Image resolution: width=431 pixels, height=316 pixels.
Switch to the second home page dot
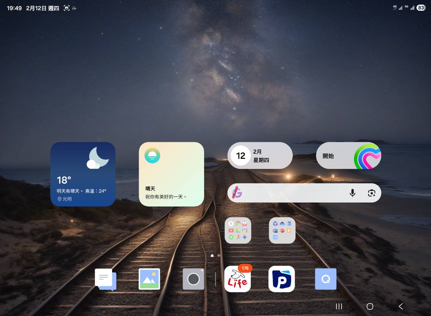coord(219,255)
